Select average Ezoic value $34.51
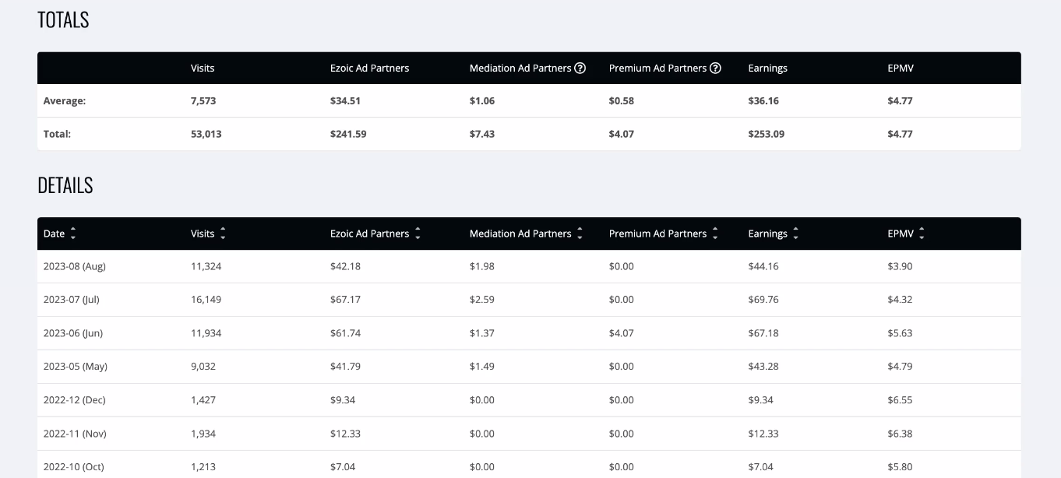1061x478 pixels. click(x=345, y=101)
